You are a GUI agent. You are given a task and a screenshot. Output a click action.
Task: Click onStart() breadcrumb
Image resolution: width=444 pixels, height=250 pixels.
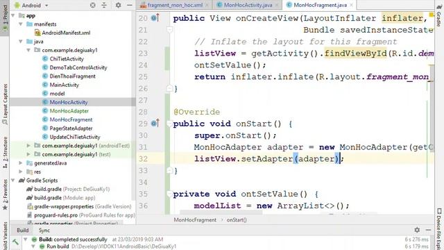[237, 220]
